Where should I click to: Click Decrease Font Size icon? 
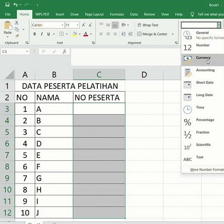[x=90, y=25]
